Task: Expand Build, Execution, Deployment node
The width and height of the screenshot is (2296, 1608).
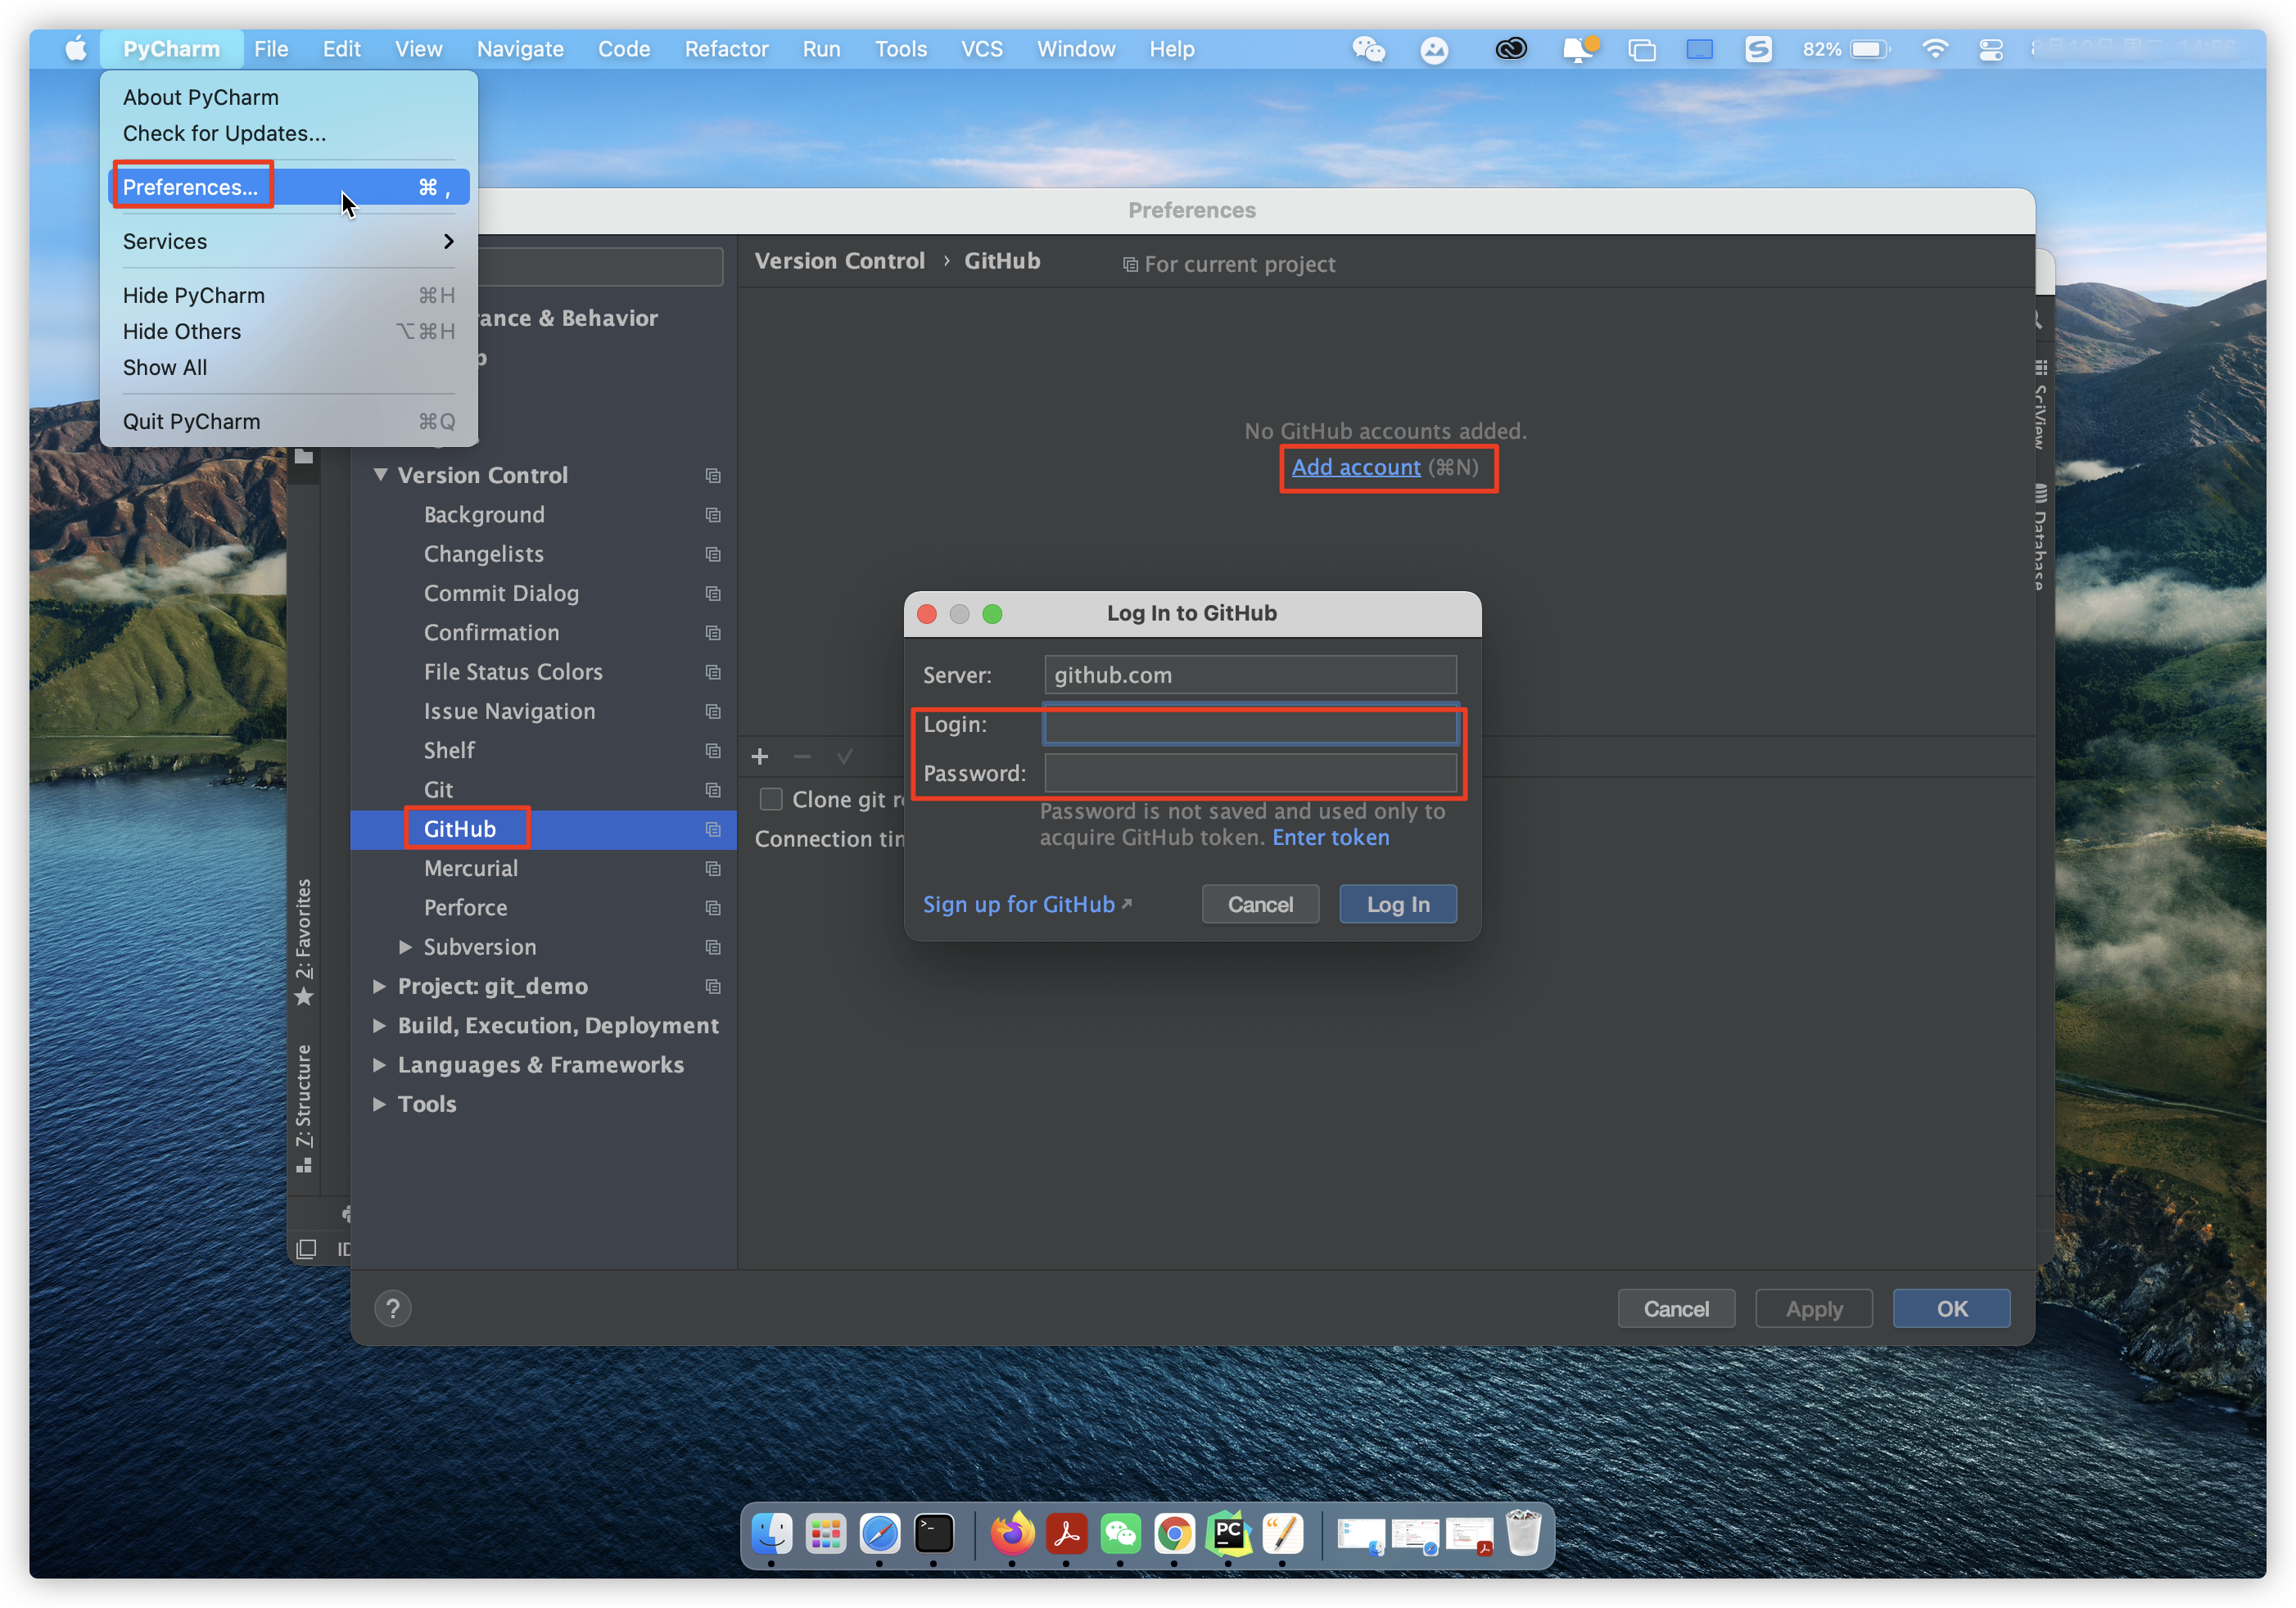Action: pos(379,1025)
